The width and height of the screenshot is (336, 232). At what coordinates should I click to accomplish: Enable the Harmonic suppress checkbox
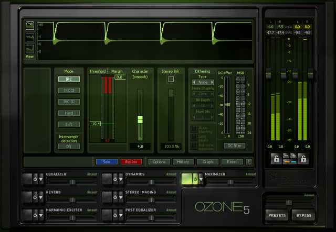194,147
